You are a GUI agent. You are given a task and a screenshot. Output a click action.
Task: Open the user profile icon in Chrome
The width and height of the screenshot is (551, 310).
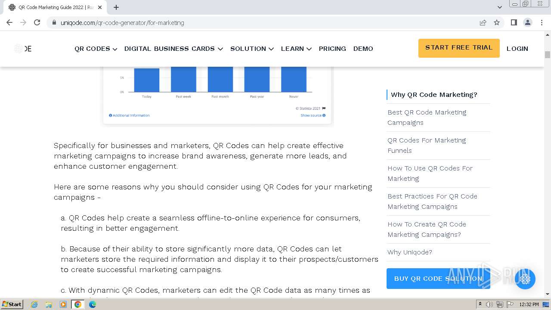point(527,22)
